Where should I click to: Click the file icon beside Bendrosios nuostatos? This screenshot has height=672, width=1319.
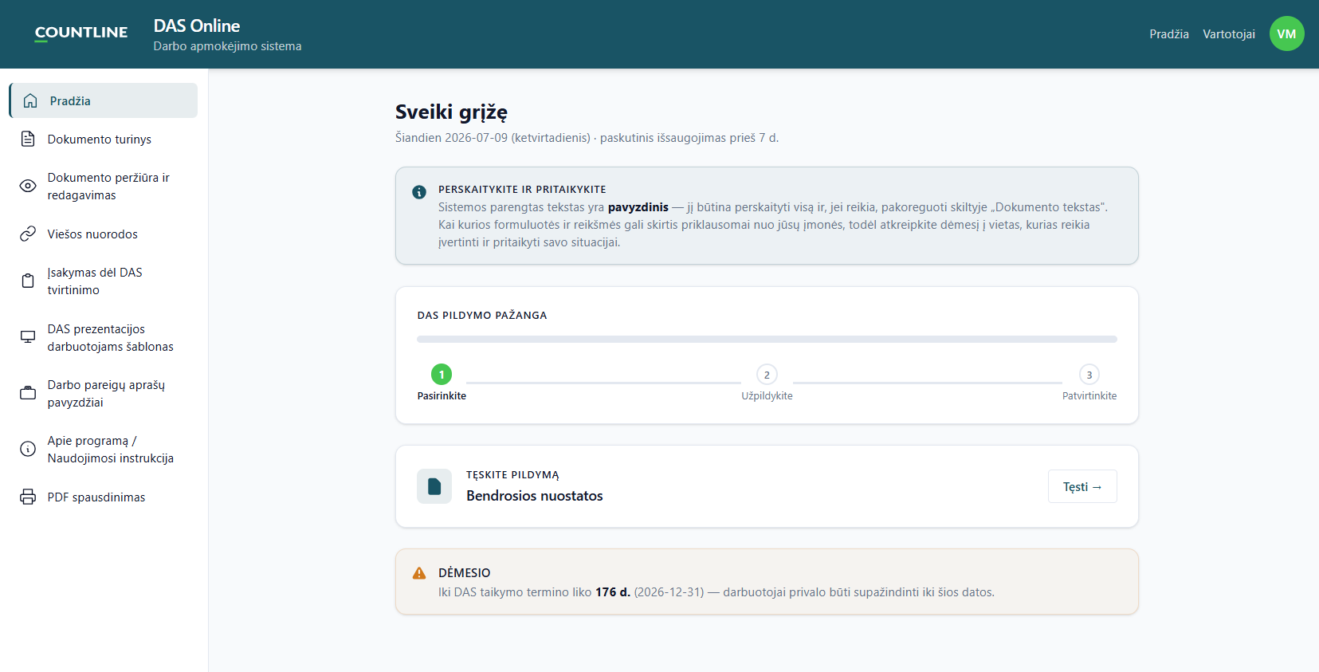[434, 486]
